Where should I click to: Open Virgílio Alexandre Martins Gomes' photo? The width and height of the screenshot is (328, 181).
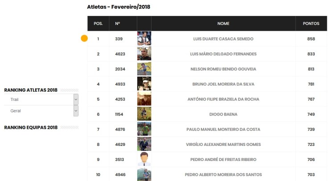click(144, 144)
